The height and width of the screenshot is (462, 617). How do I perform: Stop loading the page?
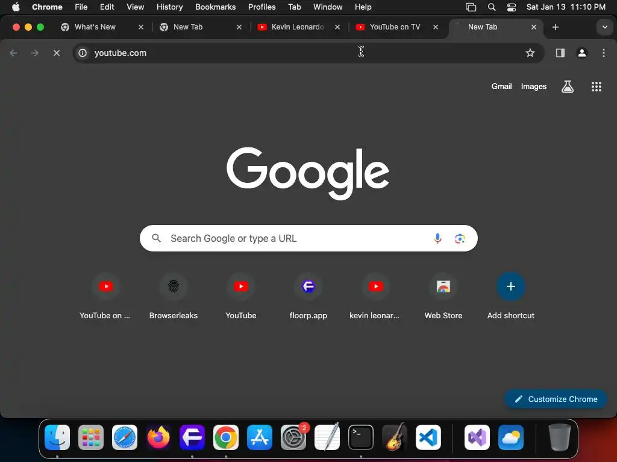[56, 53]
